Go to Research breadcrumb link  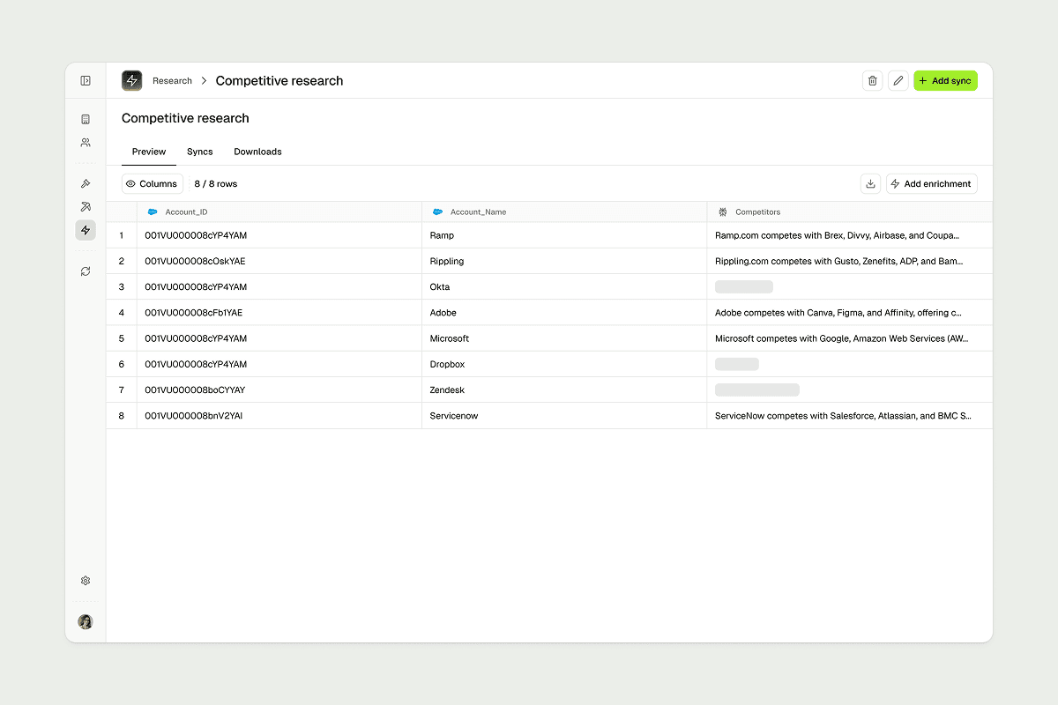(172, 80)
